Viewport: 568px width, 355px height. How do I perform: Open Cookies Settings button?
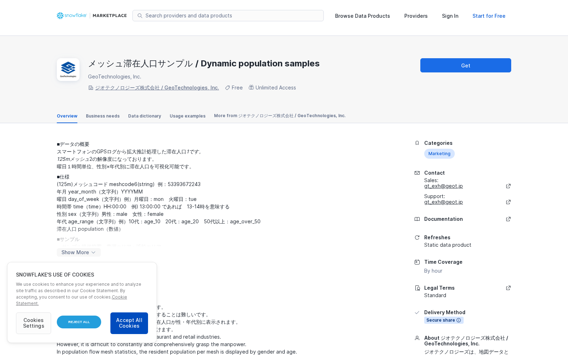click(33, 323)
